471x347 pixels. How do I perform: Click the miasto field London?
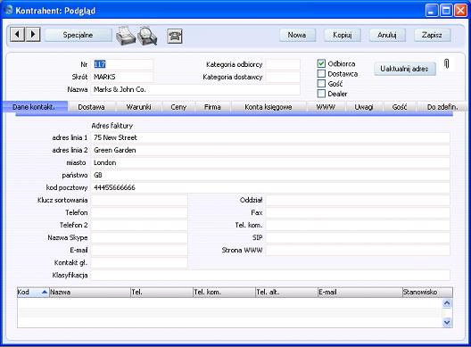coord(270,162)
